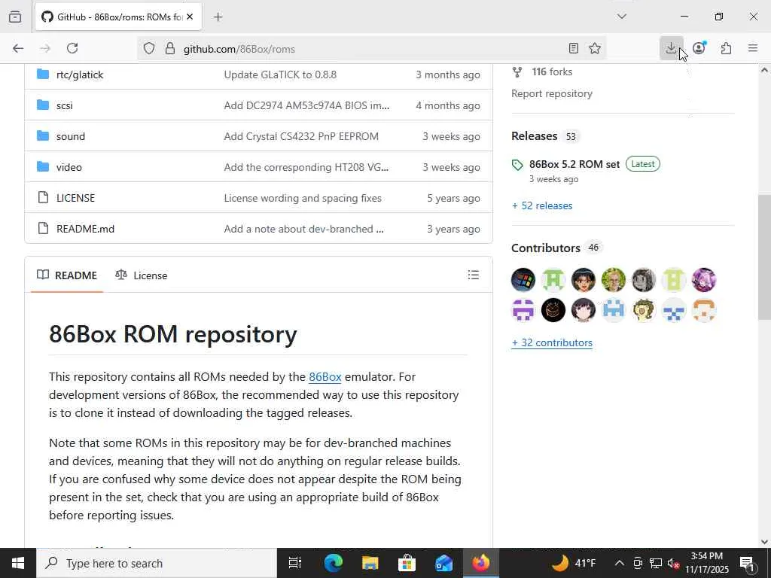Open the Windows Start menu

[x=18, y=563]
